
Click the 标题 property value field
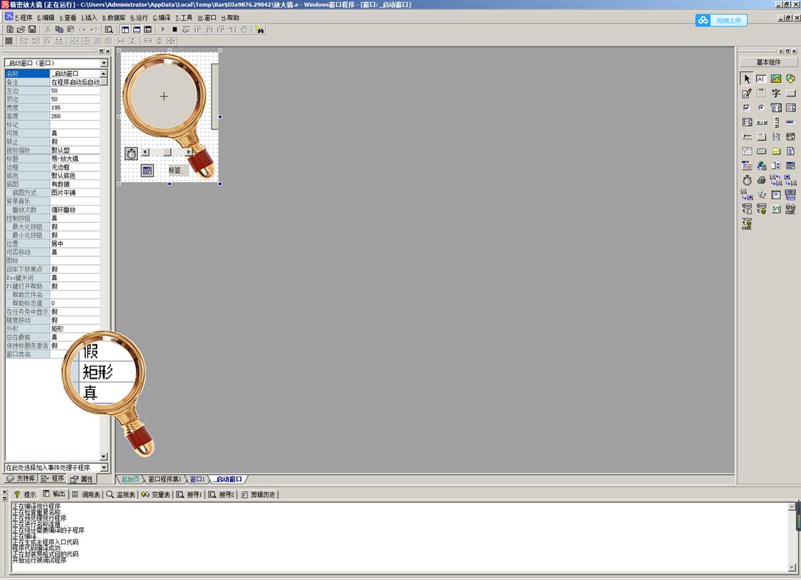pyautogui.click(x=75, y=159)
